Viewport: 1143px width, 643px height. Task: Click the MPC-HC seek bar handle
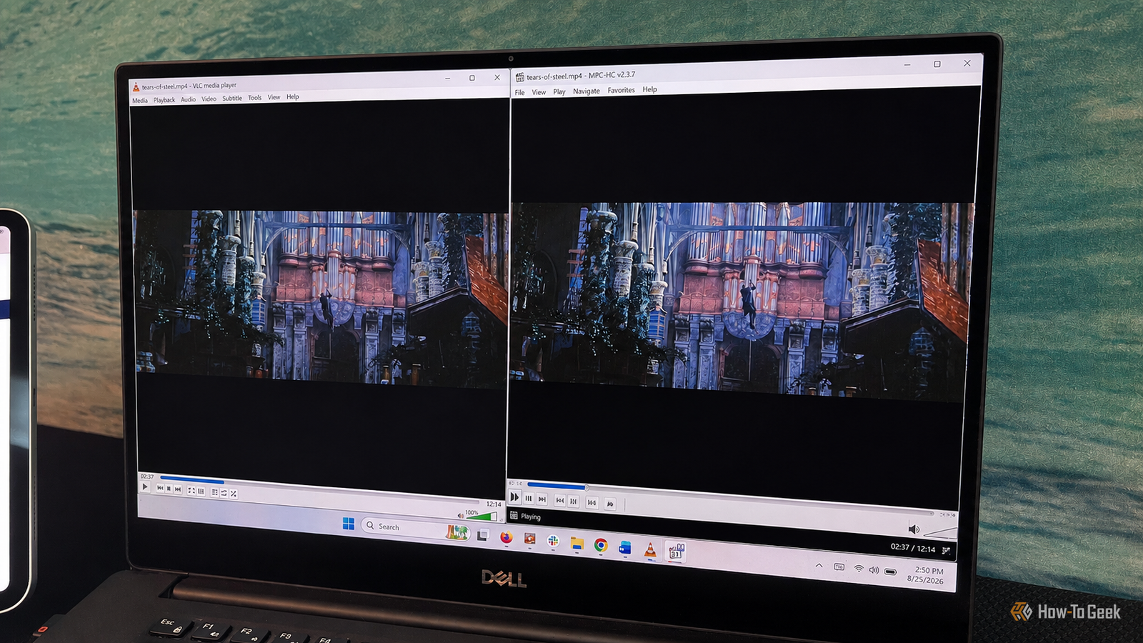click(x=587, y=487)
